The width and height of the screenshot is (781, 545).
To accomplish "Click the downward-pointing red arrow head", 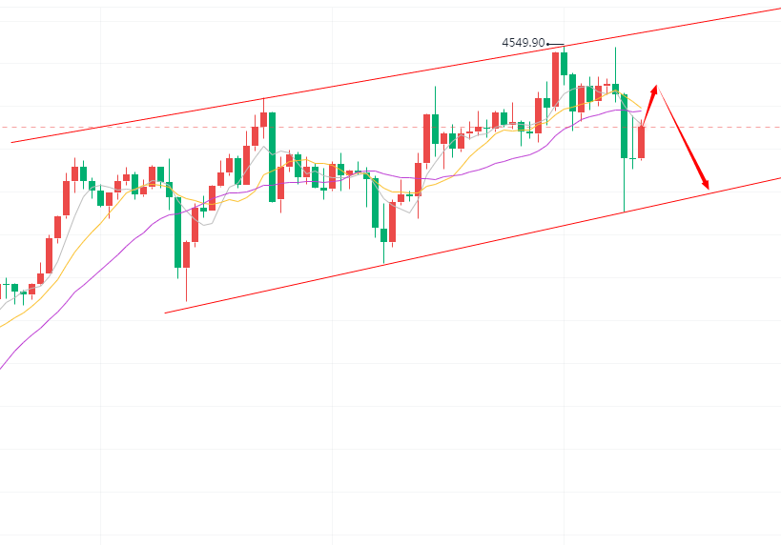I will tap(707, 184).
